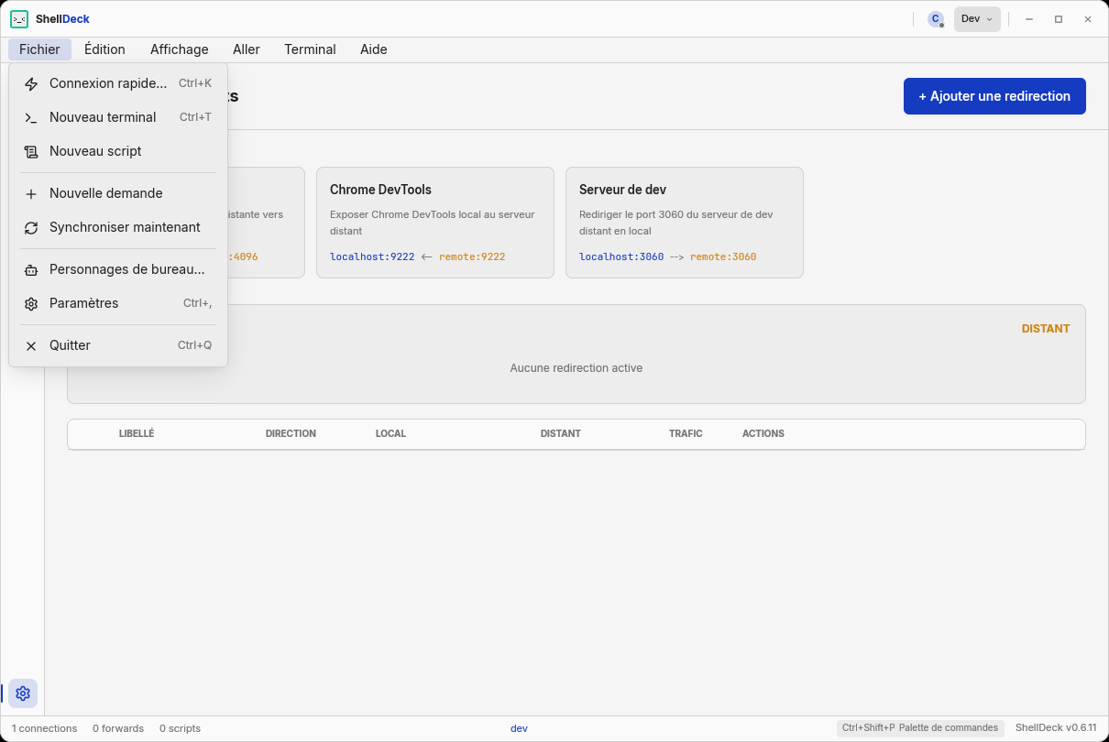The width and height of the screenshot is (1109, 742).
Task: Click the 0 scripts status entry
Action: coord(180,728)
